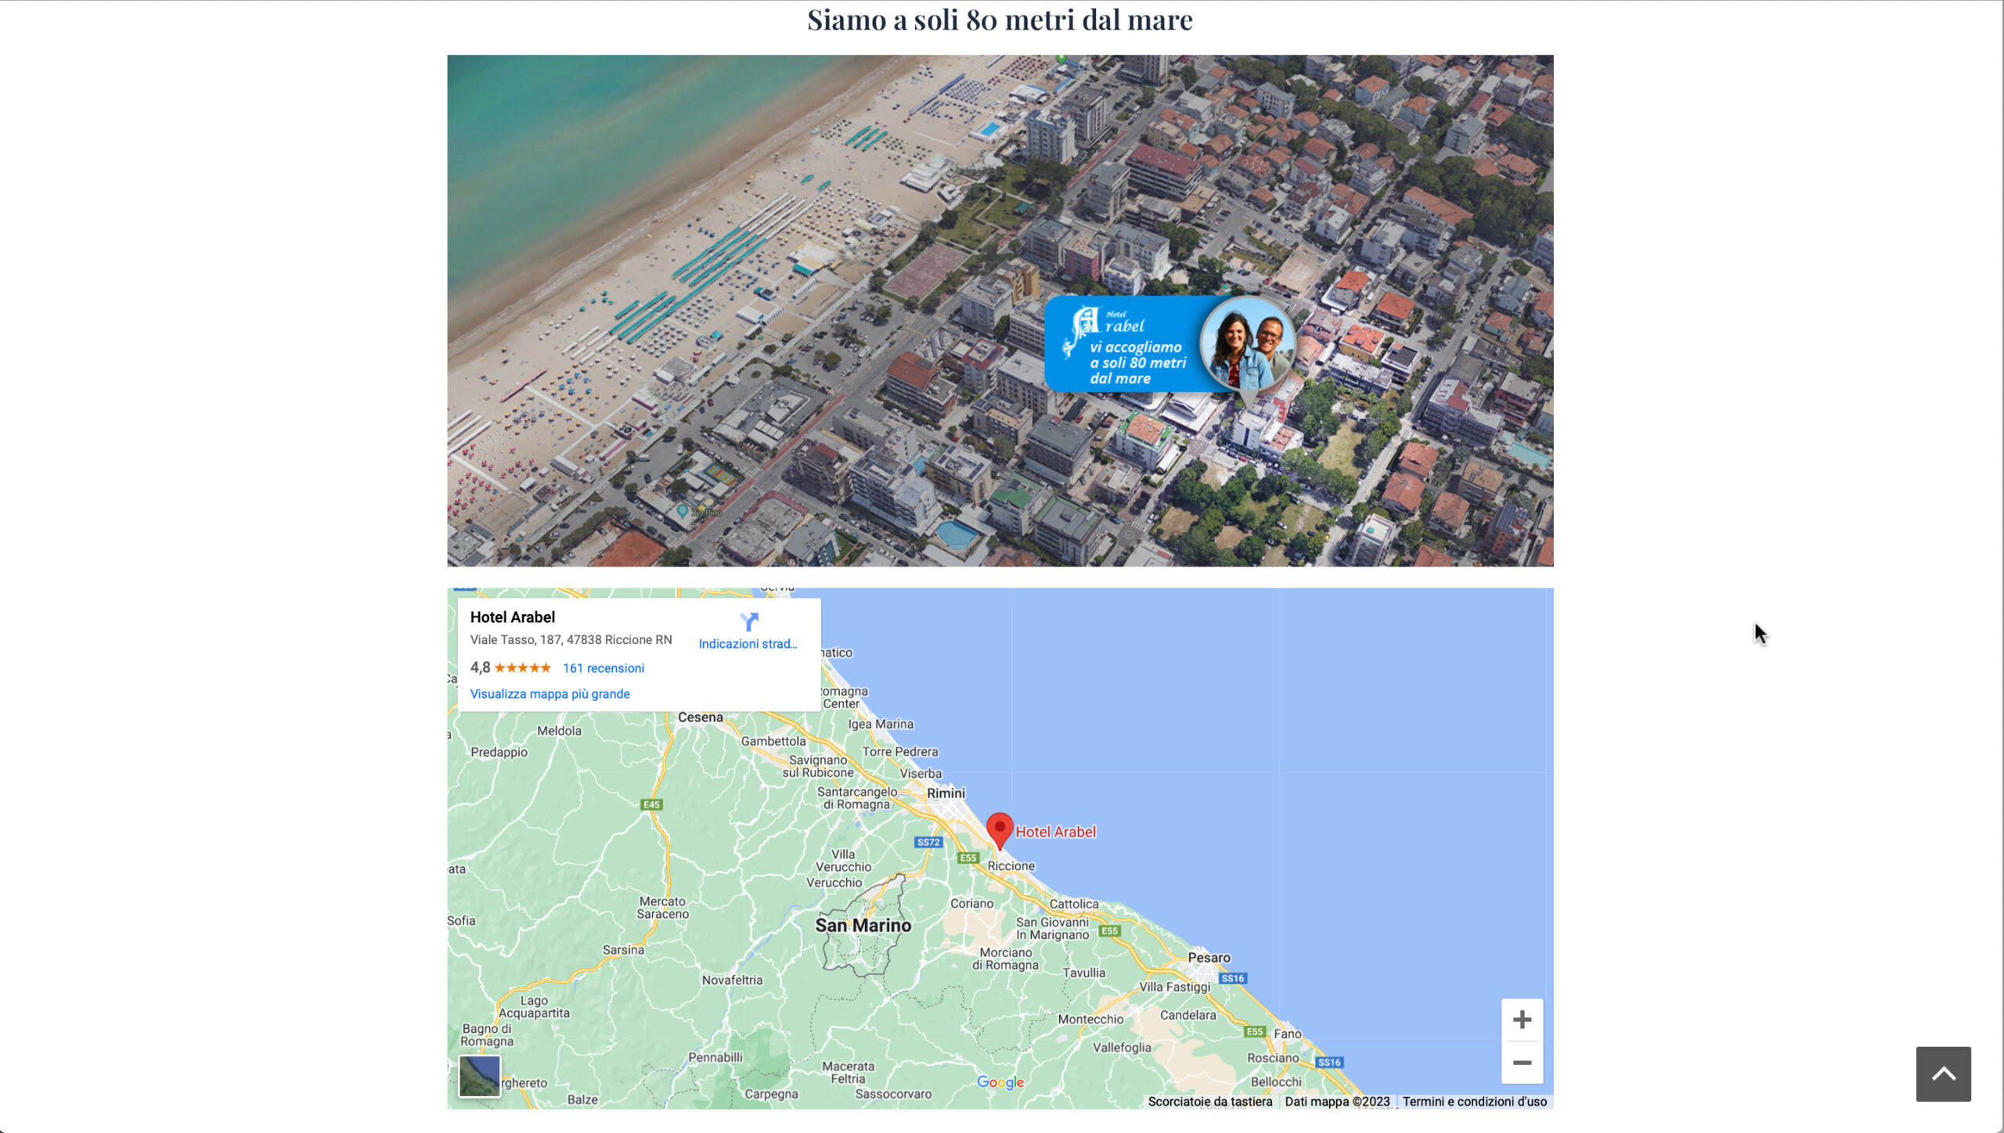
Task: Zoom in the map with plus button
Action: click(x=1522, y=1019)
